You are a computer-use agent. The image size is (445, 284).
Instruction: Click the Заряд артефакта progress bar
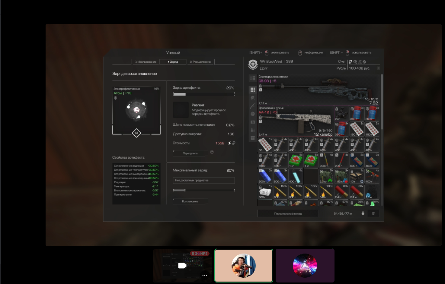coord(204,94)
